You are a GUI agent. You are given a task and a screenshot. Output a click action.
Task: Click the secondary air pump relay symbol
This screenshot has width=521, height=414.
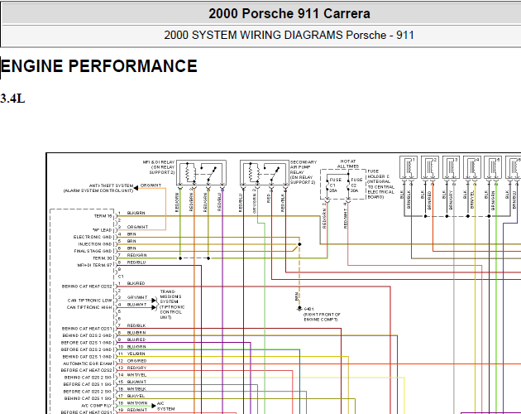(265, 172)
